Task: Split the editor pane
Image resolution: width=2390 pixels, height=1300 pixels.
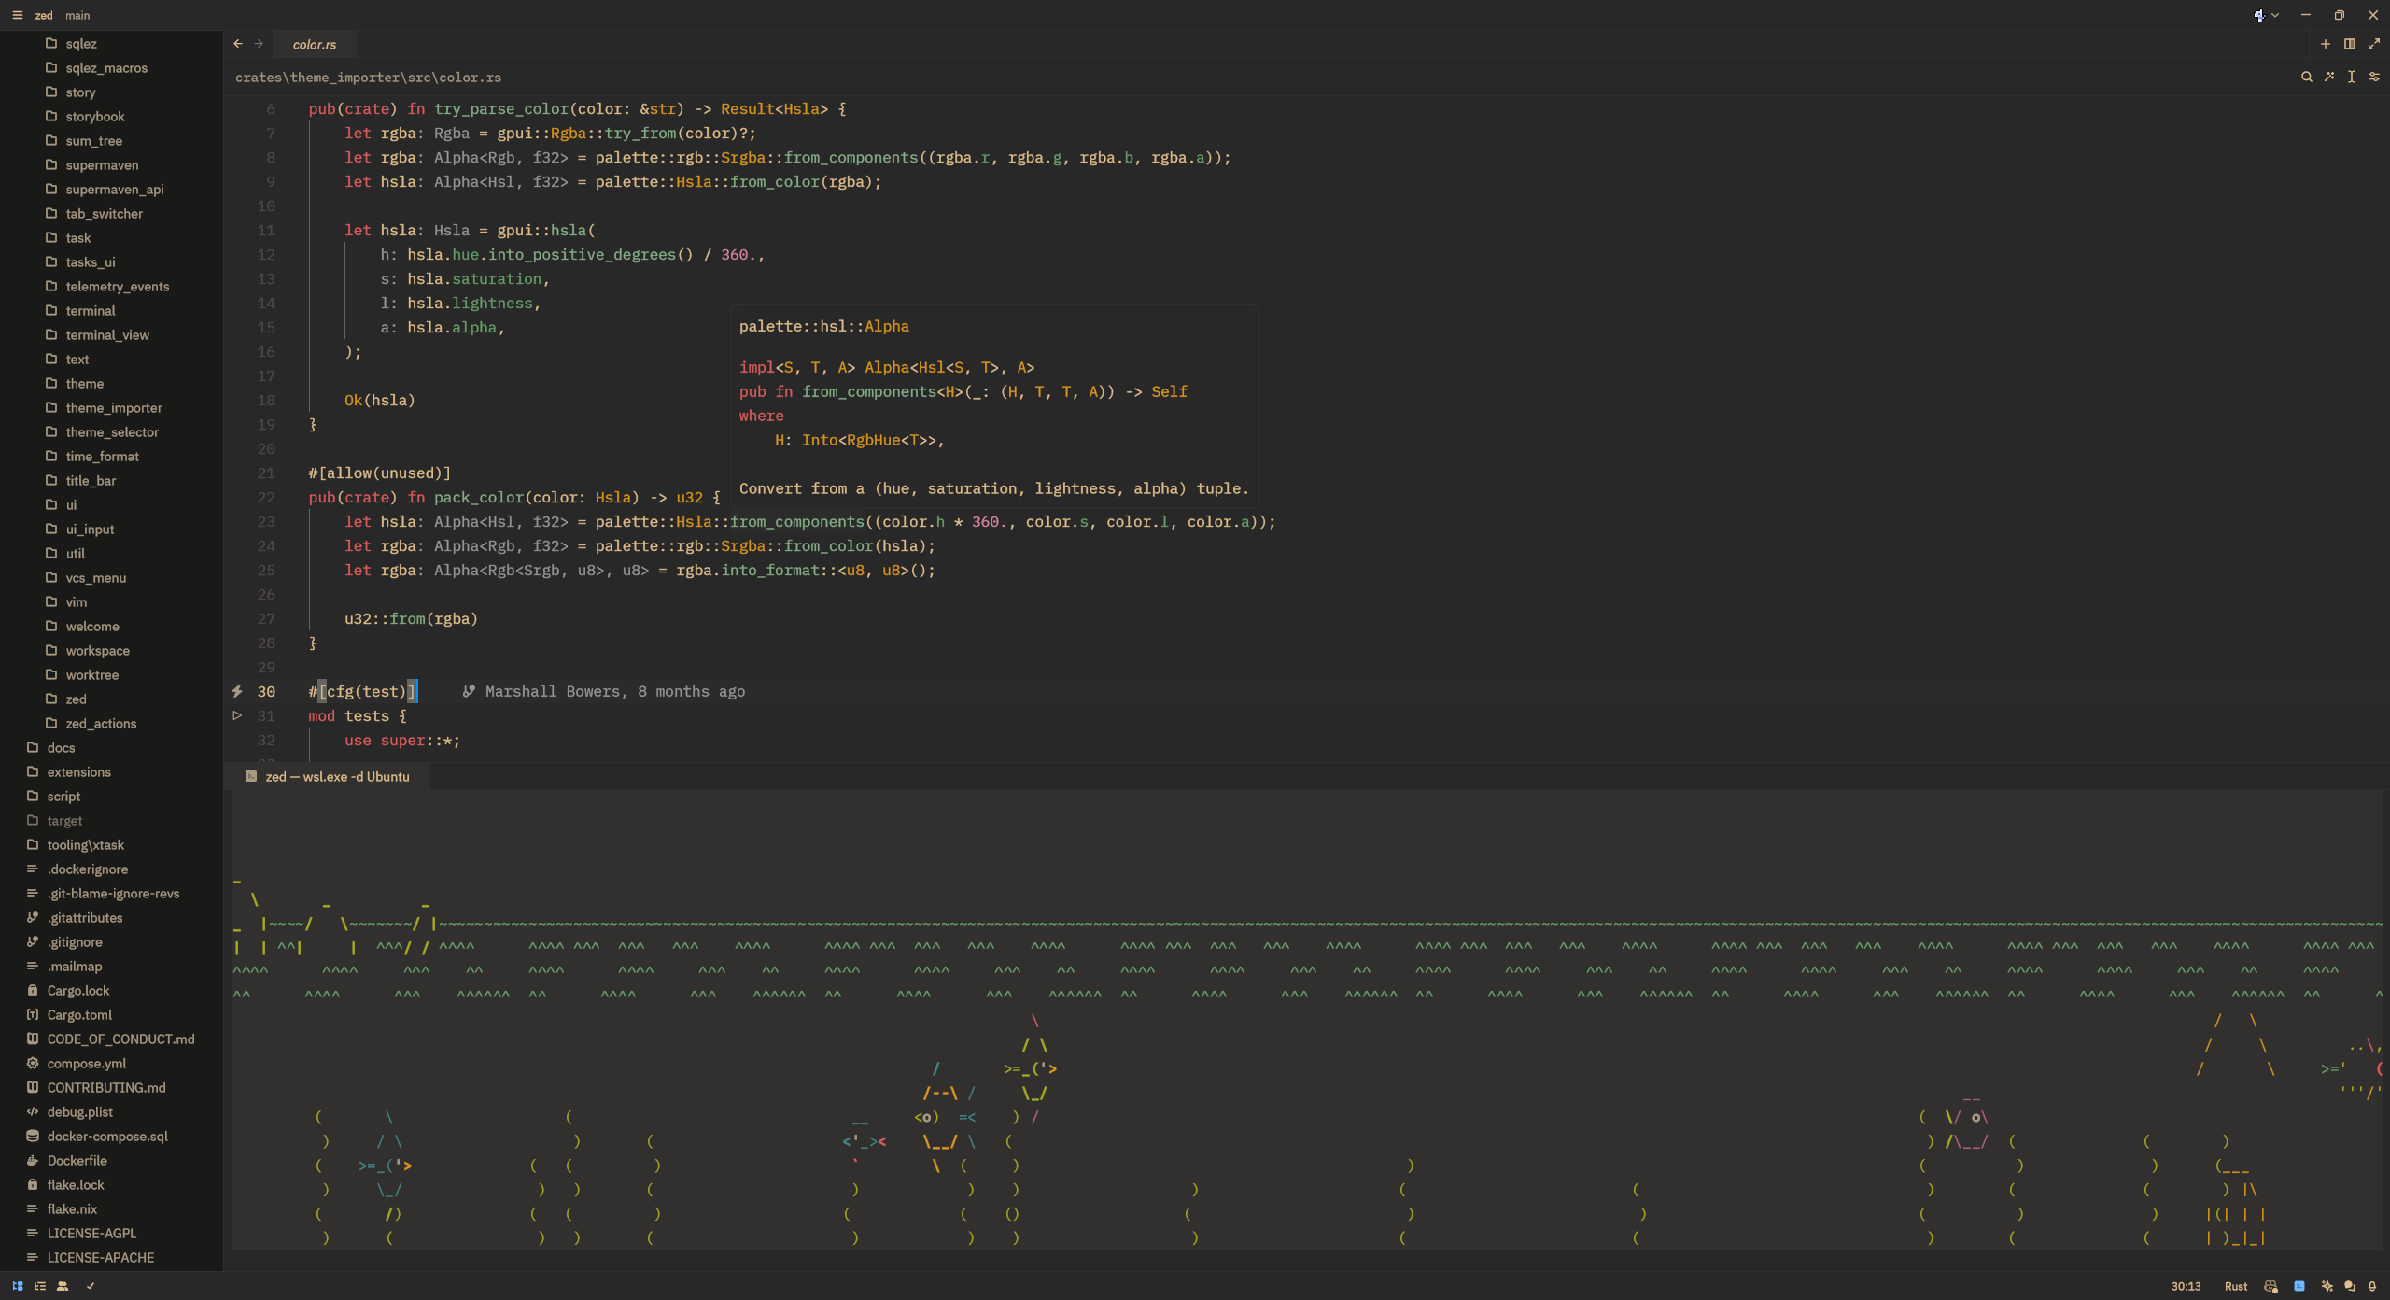Action: point(2350,44)
